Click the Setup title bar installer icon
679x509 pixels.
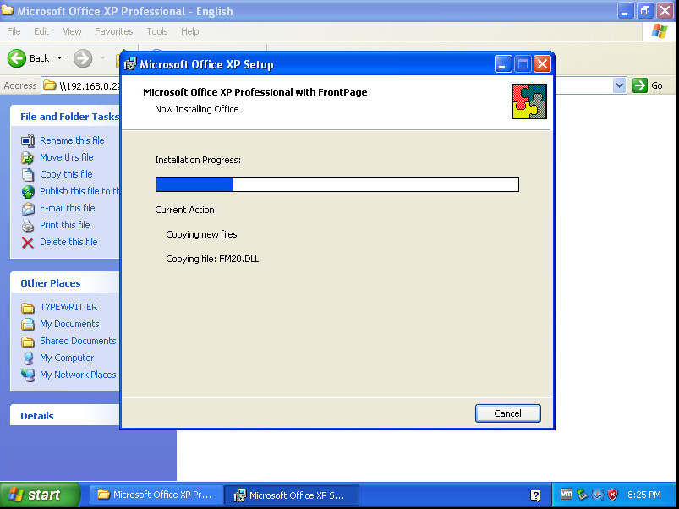pyautogui.click(x=130, y=64)
